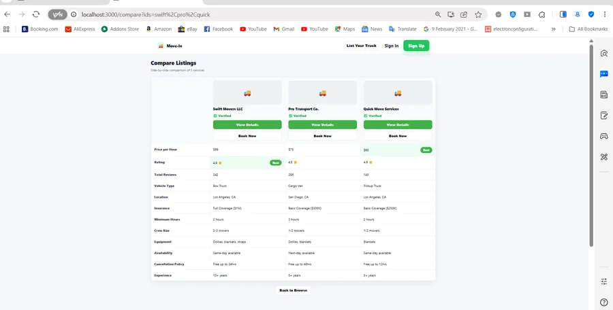Reload the page with the refresh icon
The height and width of the screenshot is (310, 613).
tap(36, 14)
